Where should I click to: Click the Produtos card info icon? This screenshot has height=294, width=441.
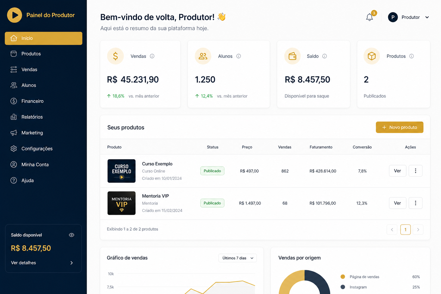click(x=411, y=56)
